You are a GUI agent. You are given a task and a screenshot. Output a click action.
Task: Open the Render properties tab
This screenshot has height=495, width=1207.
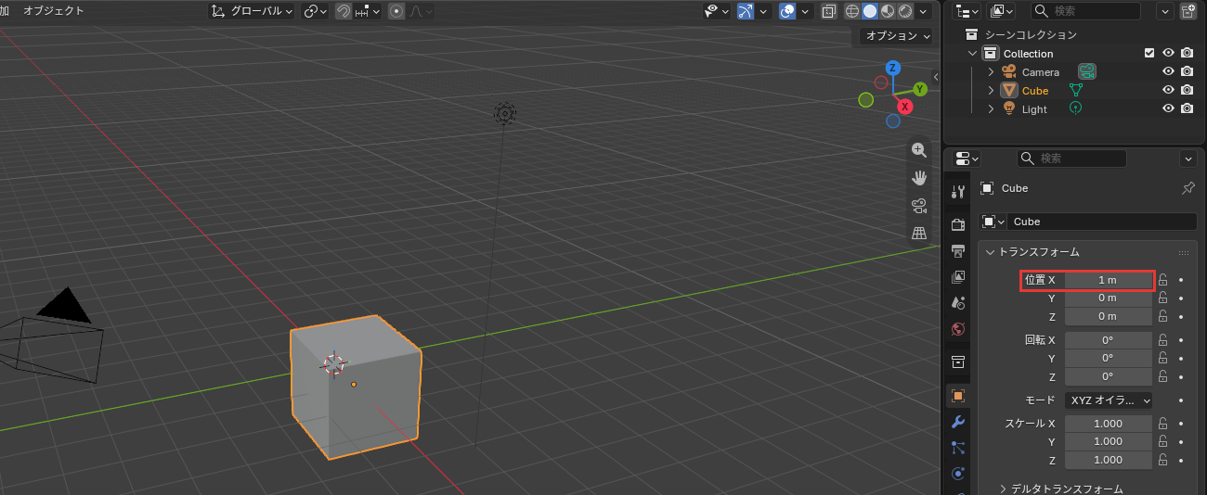click(x=958, y=224)
